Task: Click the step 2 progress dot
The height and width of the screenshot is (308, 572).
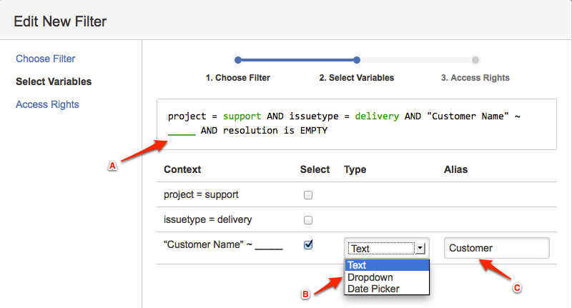Action: 357,61
